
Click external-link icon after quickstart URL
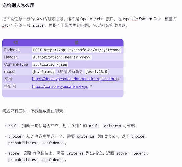tap(118, 79)
